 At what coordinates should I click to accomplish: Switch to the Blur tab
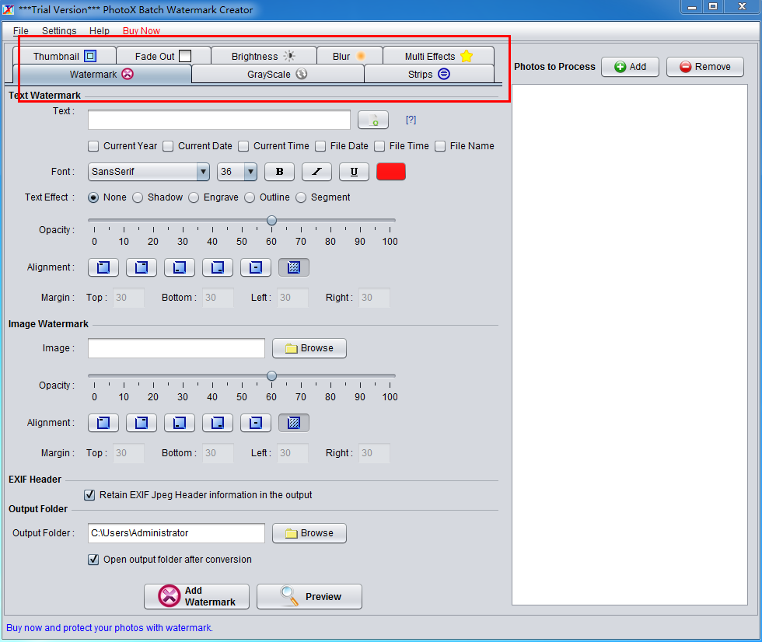349,56
